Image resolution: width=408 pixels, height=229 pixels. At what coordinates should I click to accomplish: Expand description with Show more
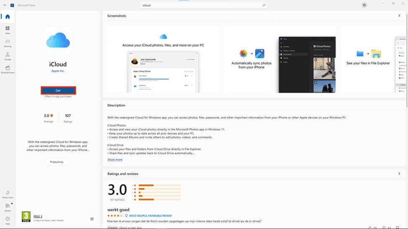pos(115,160)
